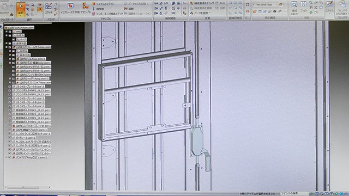Toggle checkbox for first フランジボルトM6P1 part
Viewport: 349px width, 196px height.
(x=10, y=90)
